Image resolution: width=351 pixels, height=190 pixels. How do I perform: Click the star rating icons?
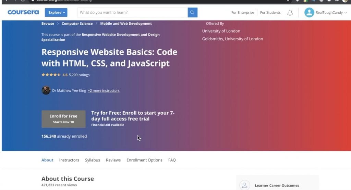(51, 75)
